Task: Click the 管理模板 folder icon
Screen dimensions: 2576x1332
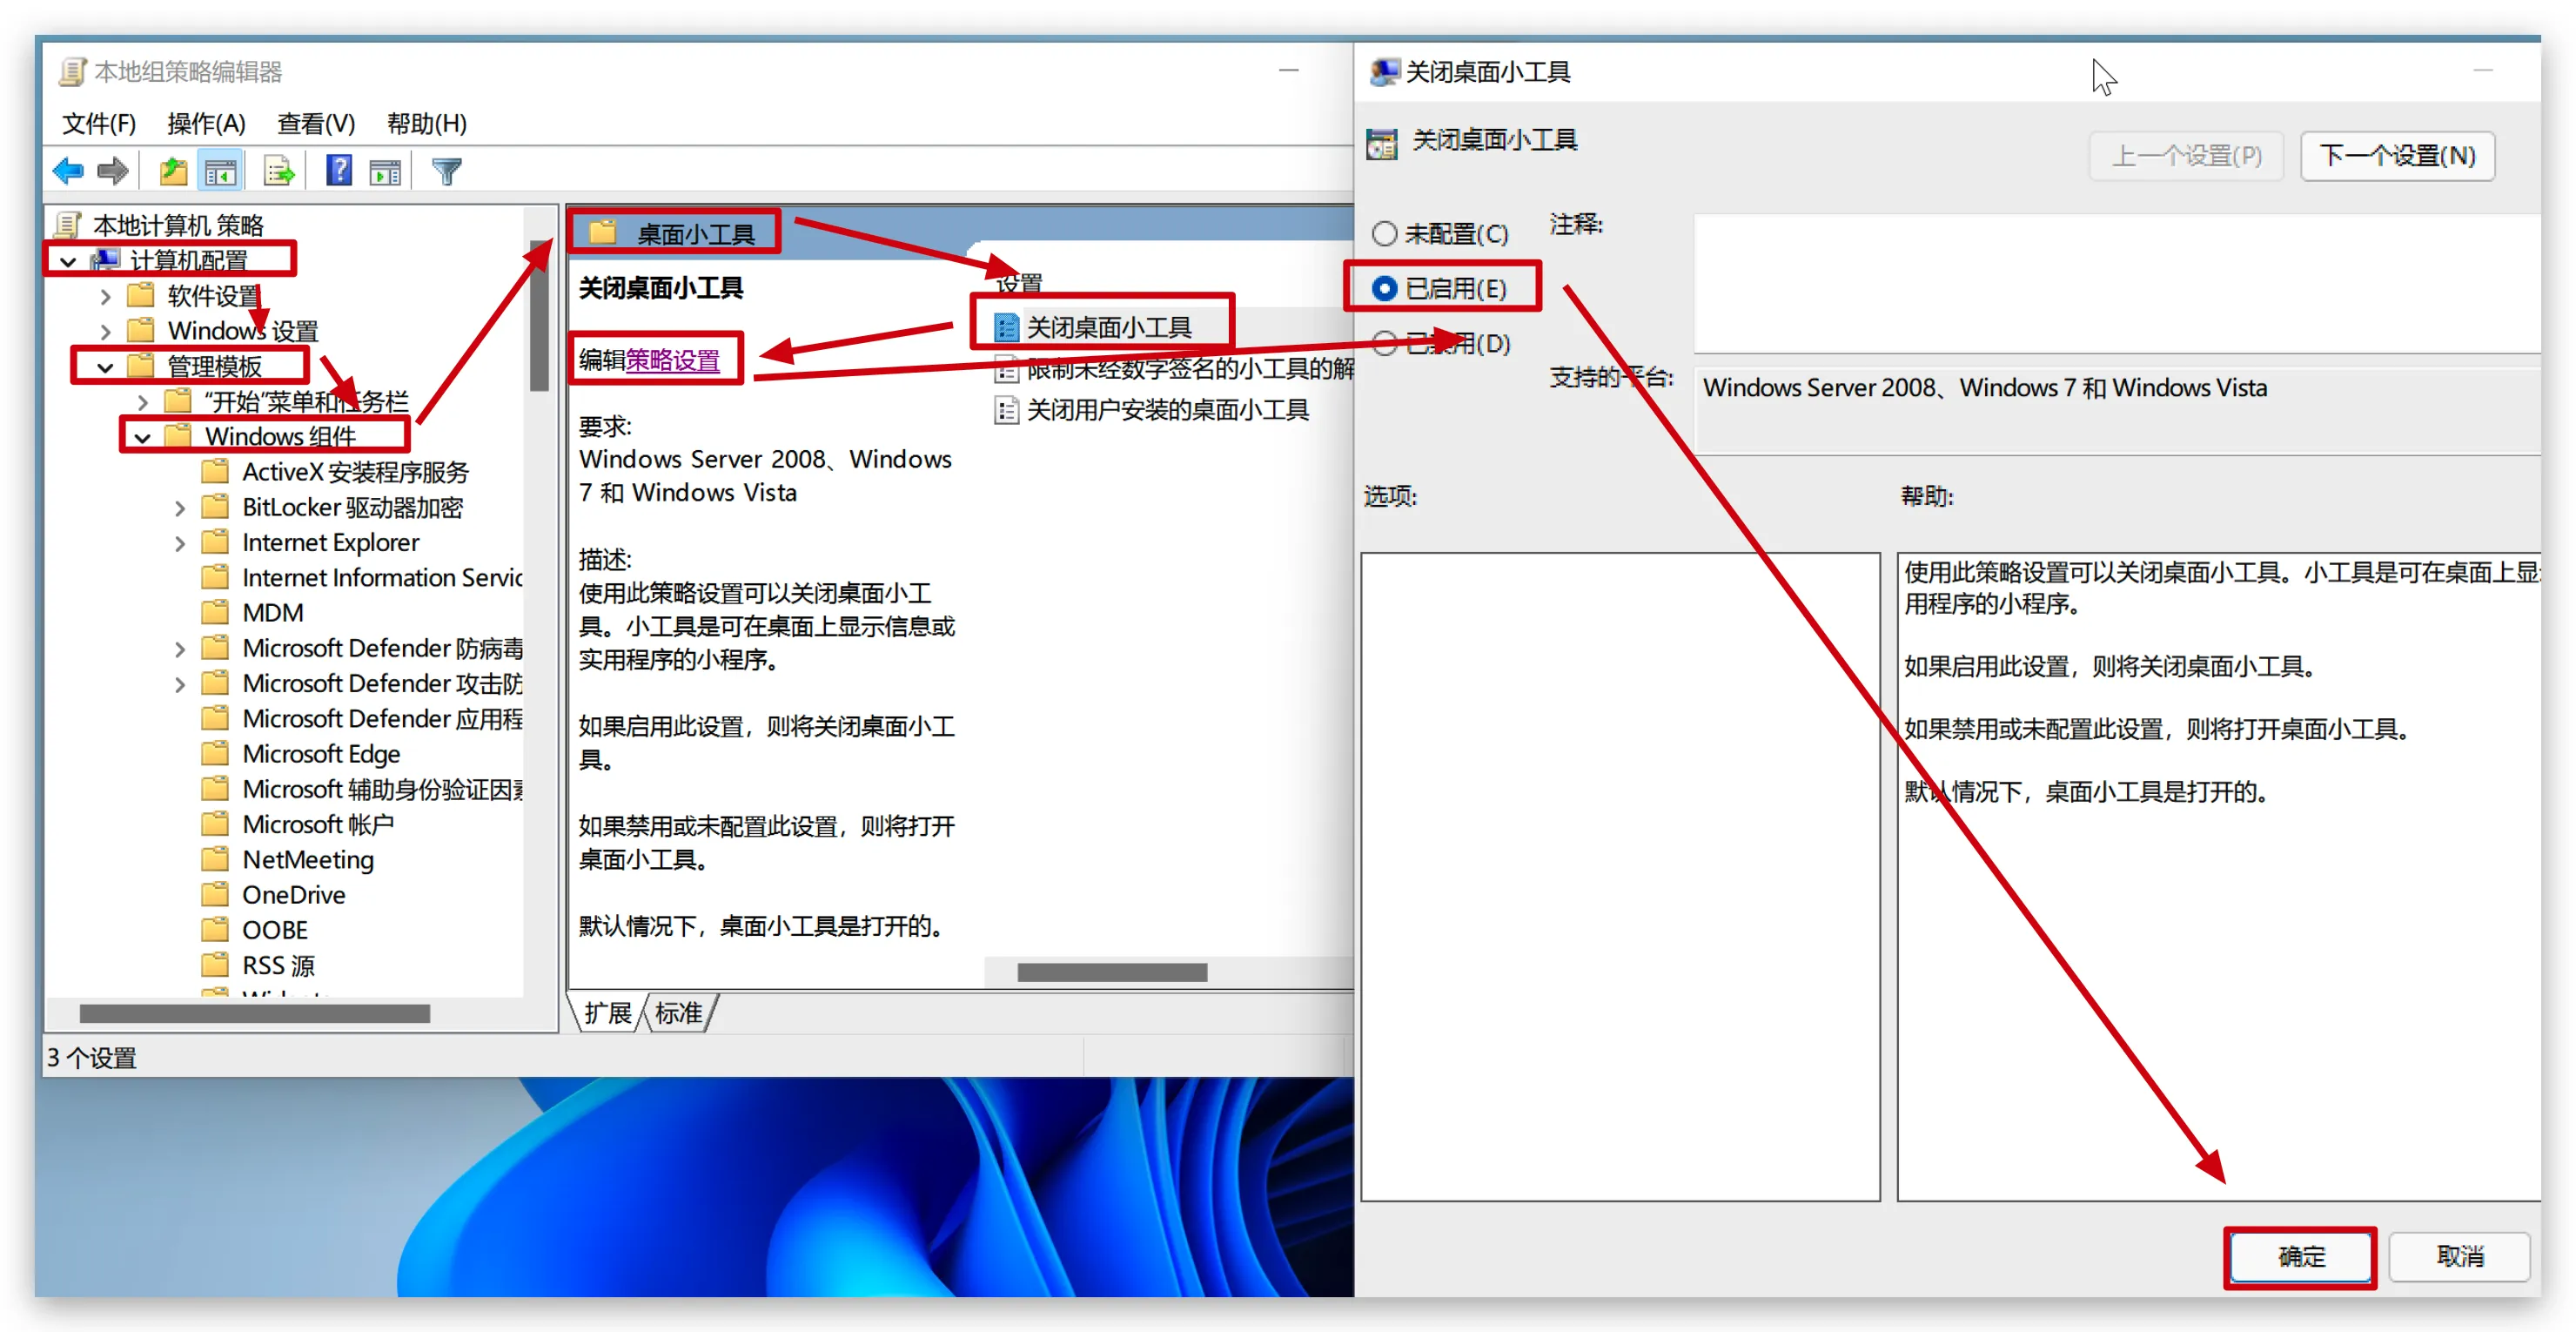Action: pyautogui.click(x=141, y=366)
